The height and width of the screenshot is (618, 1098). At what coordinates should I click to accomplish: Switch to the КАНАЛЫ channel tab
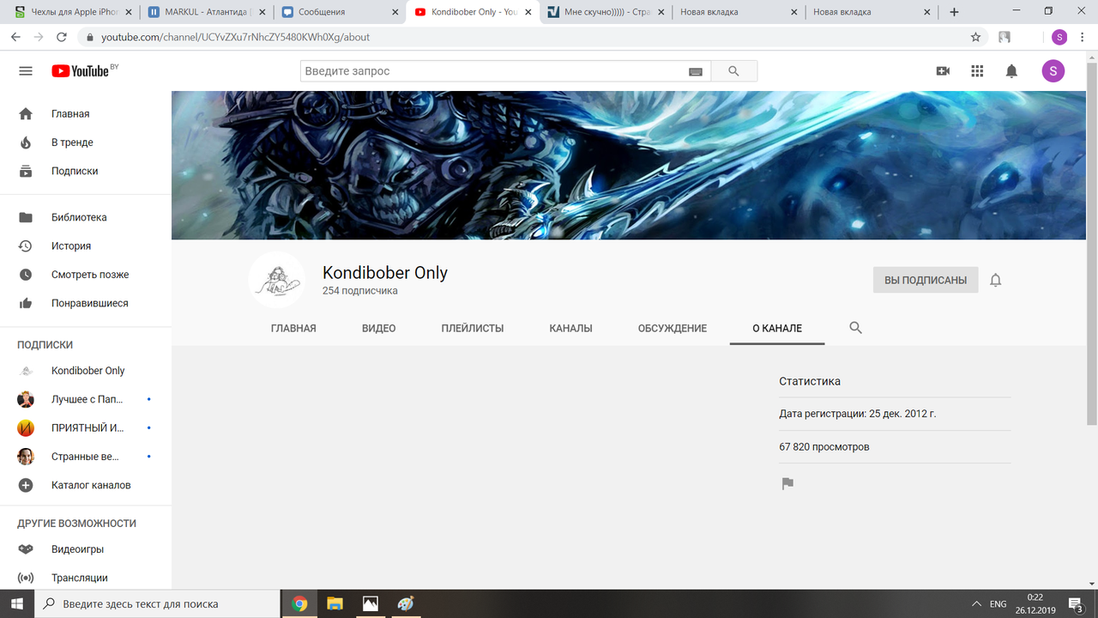570,328
